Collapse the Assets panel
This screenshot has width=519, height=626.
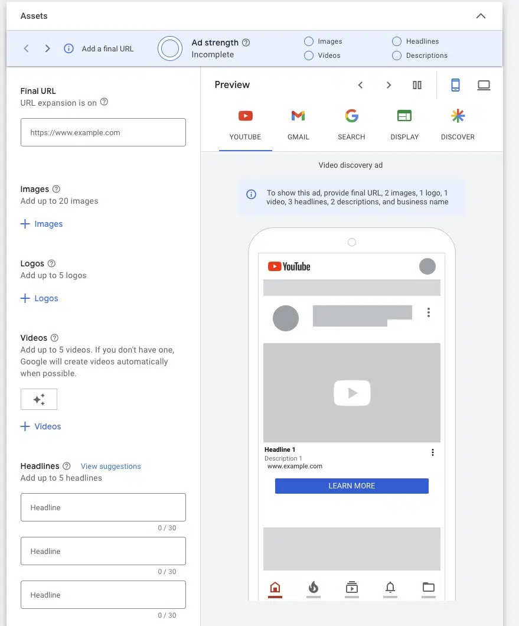pos(481,17)
